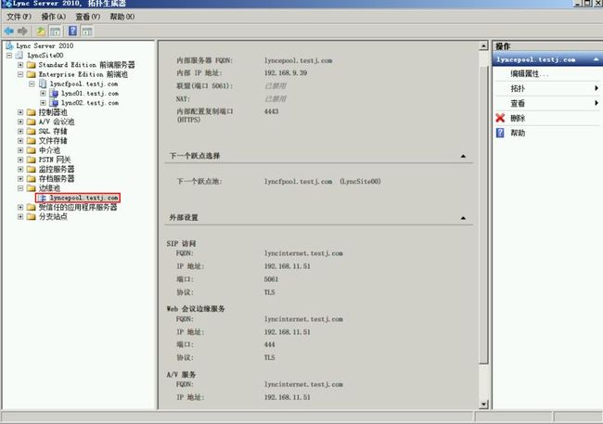The height and width of the screenshot is (424, 603).
Task: Open the 文件 menu
Action: [19, 17]
